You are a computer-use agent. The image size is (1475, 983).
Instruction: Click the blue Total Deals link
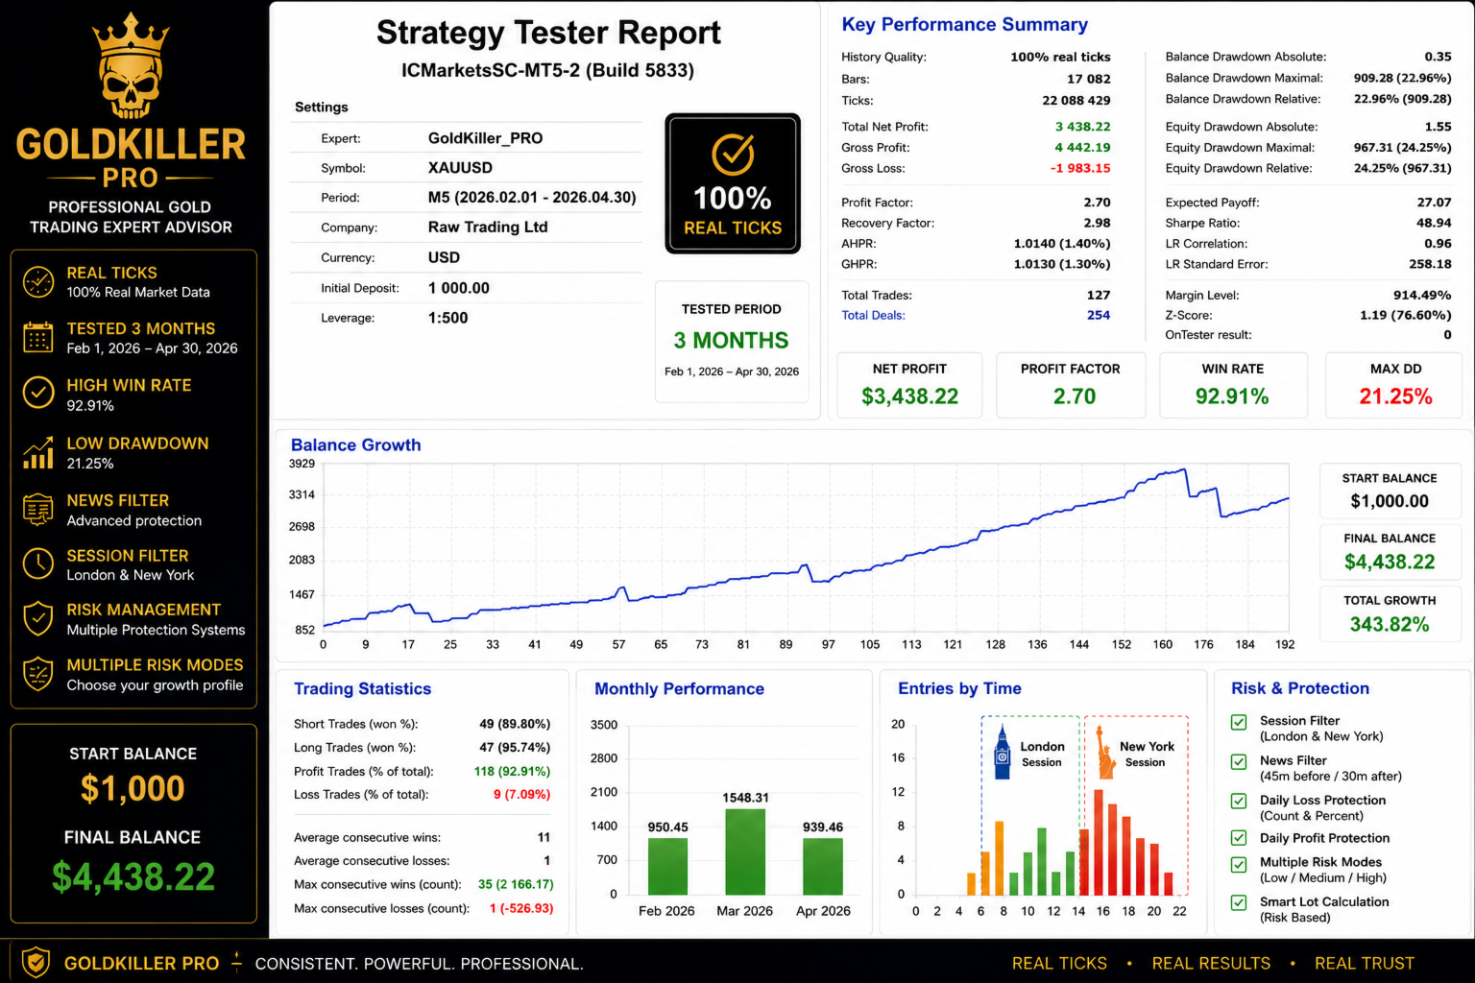(x=873, y=315)
